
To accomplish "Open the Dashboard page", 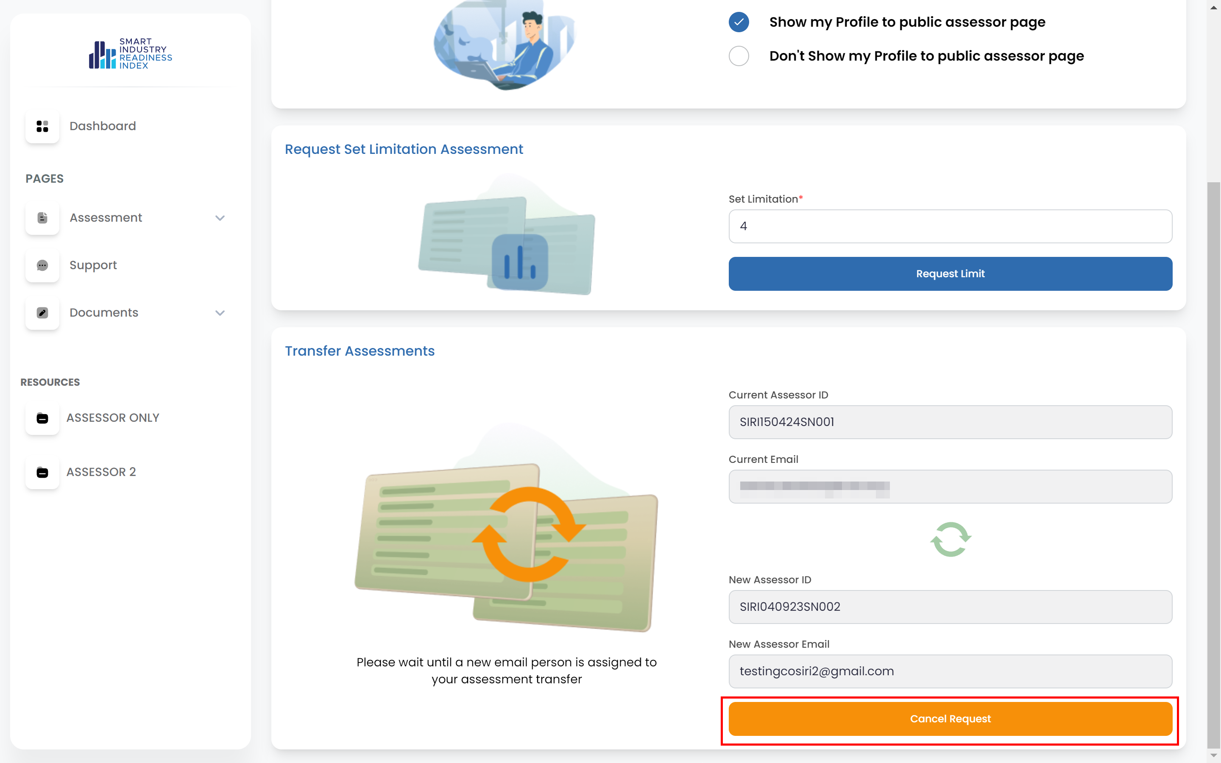I will click(x=103, y=126).
